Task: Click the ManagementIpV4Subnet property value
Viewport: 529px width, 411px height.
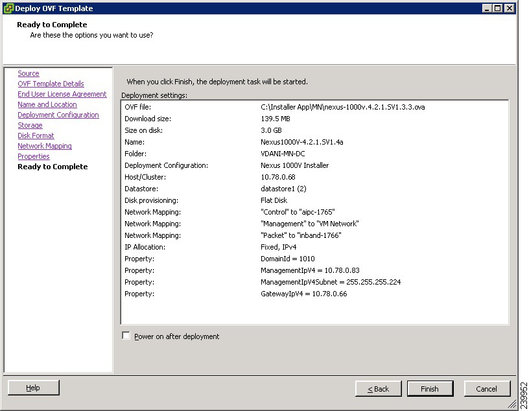Action: click(x=331, y=282)
